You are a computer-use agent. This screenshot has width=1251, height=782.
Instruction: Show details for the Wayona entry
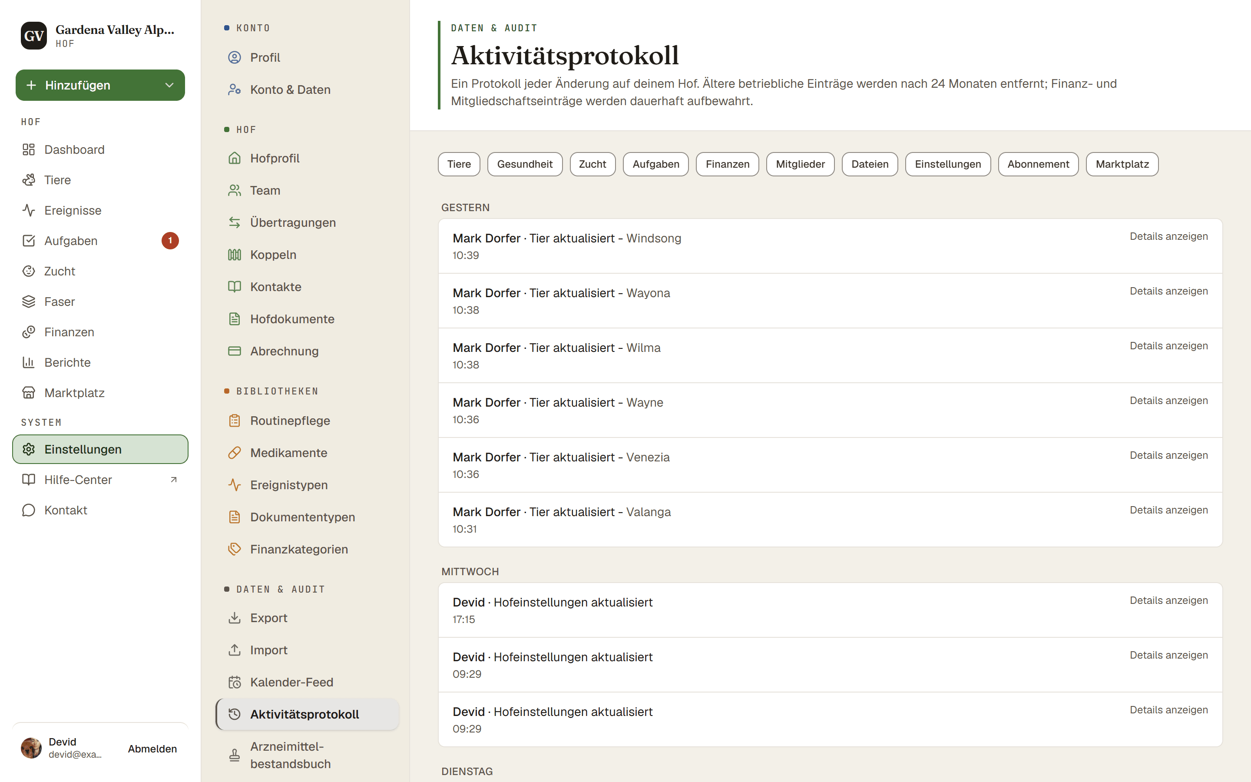pos(1168,291)
